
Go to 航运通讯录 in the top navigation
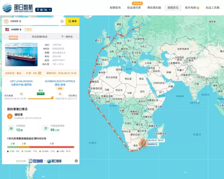pos(134,8)
